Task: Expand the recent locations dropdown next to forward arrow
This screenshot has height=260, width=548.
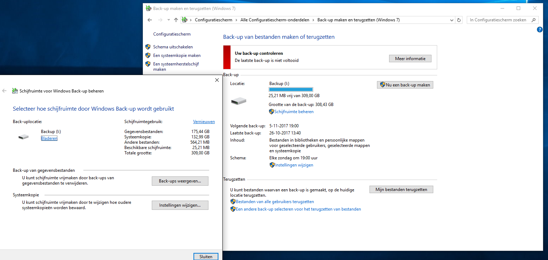Action: coord(169,20)
